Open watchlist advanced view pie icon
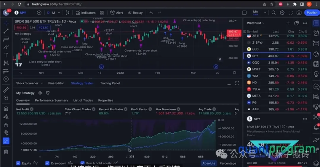 point(296,23)
